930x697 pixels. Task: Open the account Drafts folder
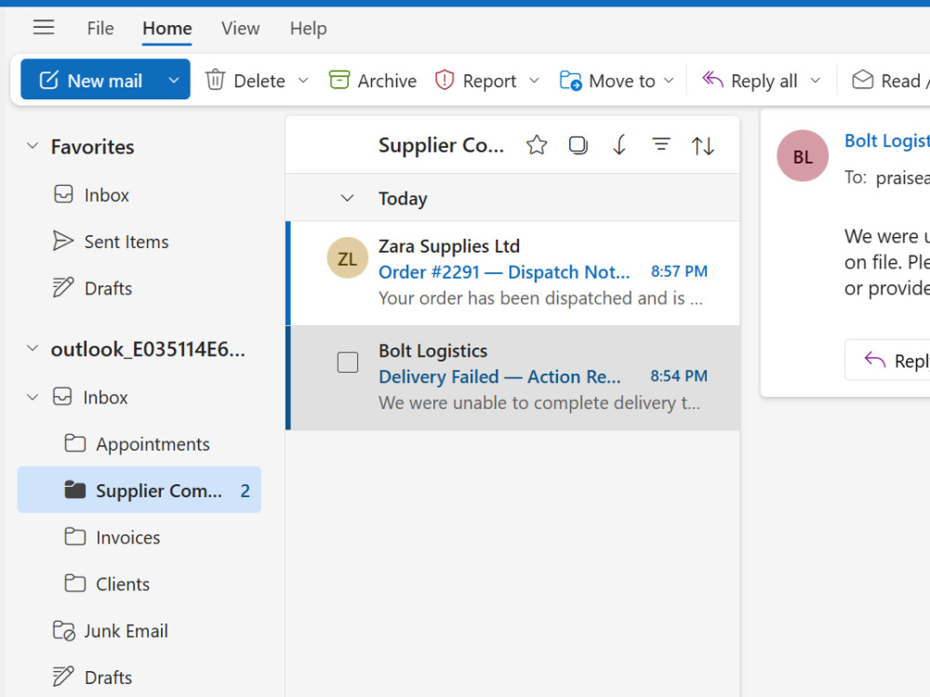coord(108,677)
